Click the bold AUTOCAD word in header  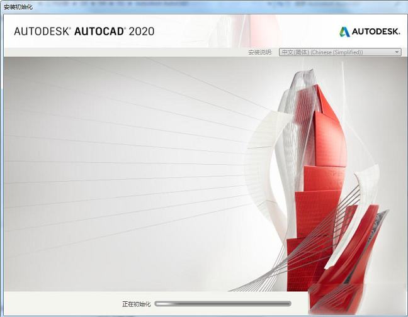(x=99, y=31)
